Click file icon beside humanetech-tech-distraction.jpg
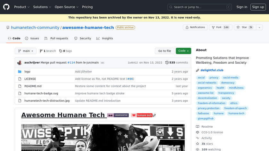This screenshot has width=269, height=151. [20, 100]
